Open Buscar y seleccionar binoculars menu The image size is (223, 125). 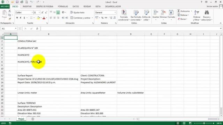tap(207, 15)
